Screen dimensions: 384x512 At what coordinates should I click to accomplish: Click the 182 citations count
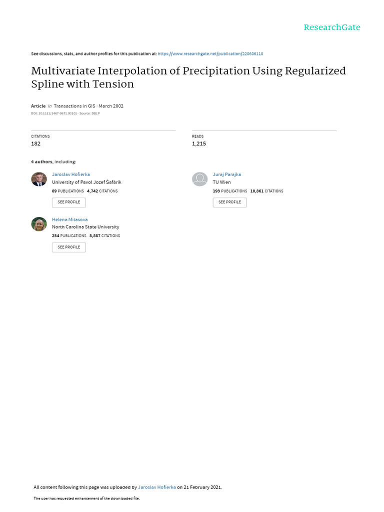(x=36, y=143)
